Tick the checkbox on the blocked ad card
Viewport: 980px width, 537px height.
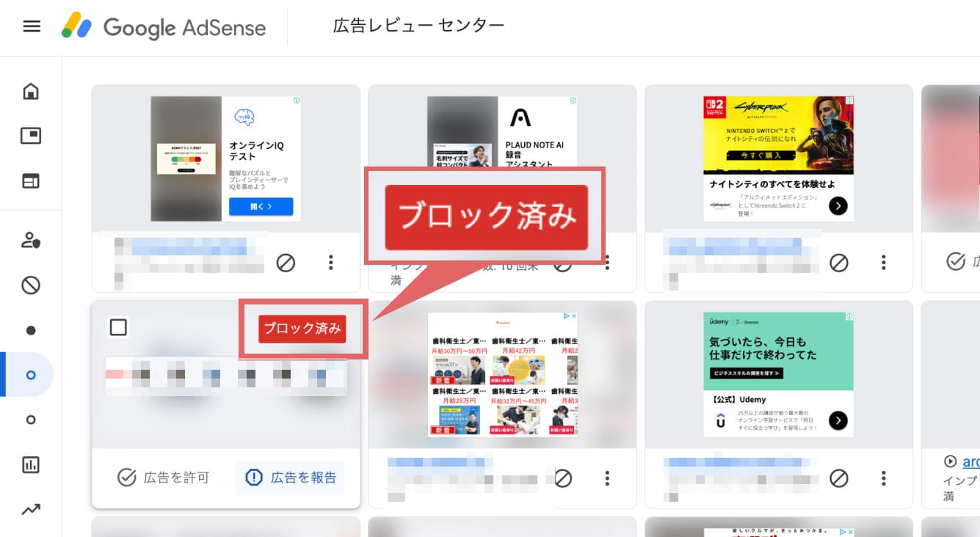click(x=118, y=327)
